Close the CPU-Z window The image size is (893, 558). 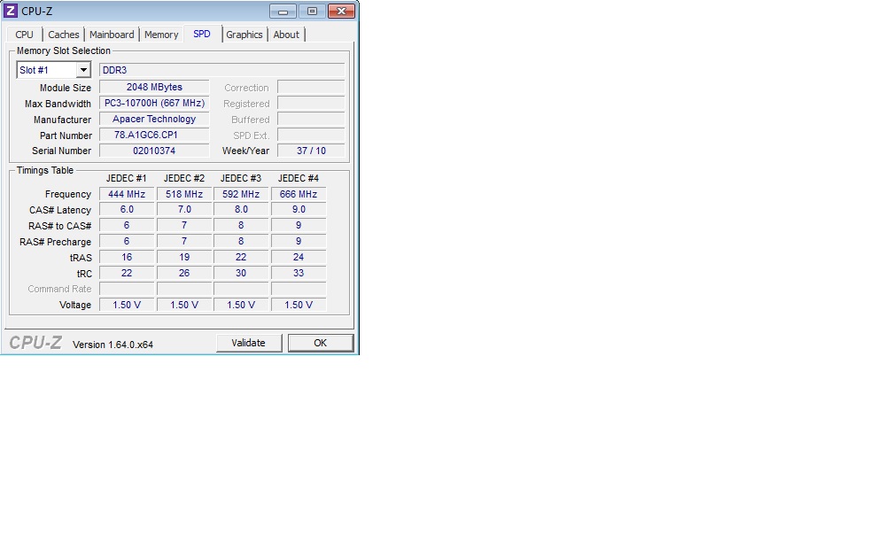341,11
